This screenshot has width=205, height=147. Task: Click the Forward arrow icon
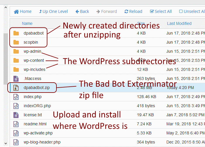click(98, 12)
